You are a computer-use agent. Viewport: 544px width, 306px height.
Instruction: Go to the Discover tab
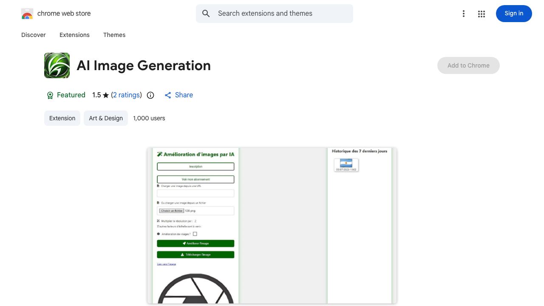(x=34, y=35)
